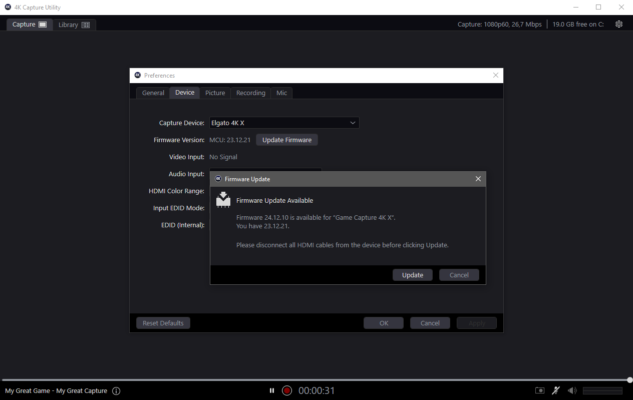
Task: Select the Device preferences tab
Action: 185,93
